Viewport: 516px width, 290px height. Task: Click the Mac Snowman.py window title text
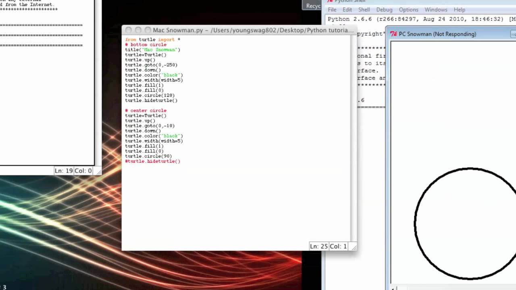253,30
